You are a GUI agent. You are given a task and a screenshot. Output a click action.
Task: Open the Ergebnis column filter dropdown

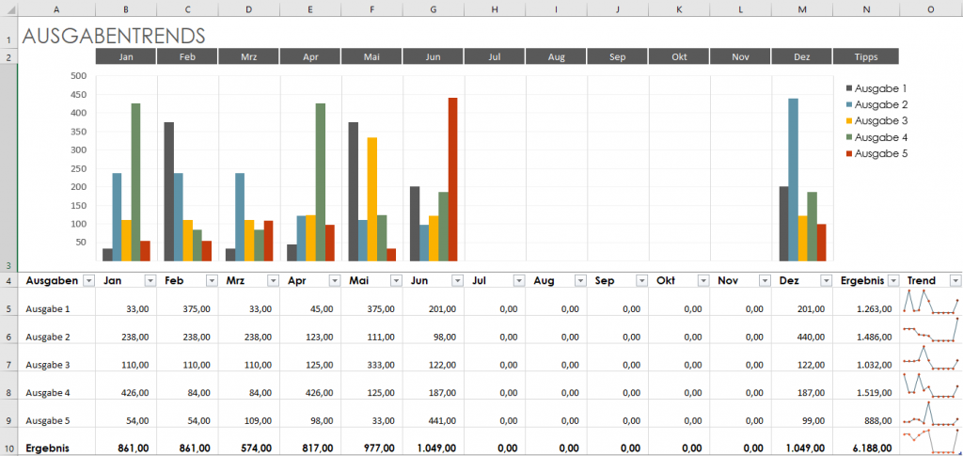tap(890, 280)
